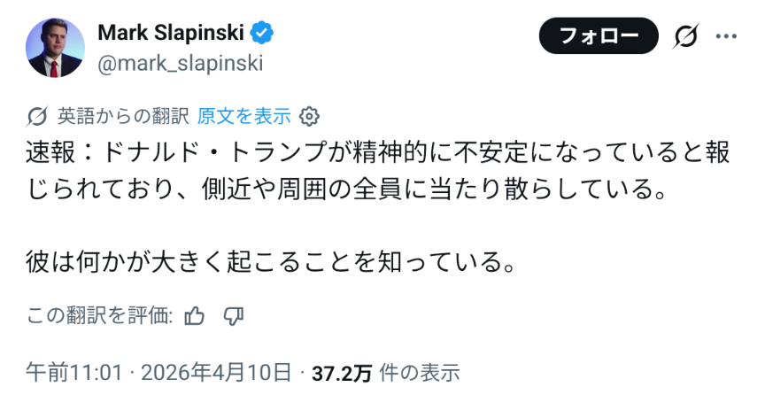The height and width of the screenshot is (410, 765).
Task: Open the three-dot more options menu
Action: pos(726,36)
